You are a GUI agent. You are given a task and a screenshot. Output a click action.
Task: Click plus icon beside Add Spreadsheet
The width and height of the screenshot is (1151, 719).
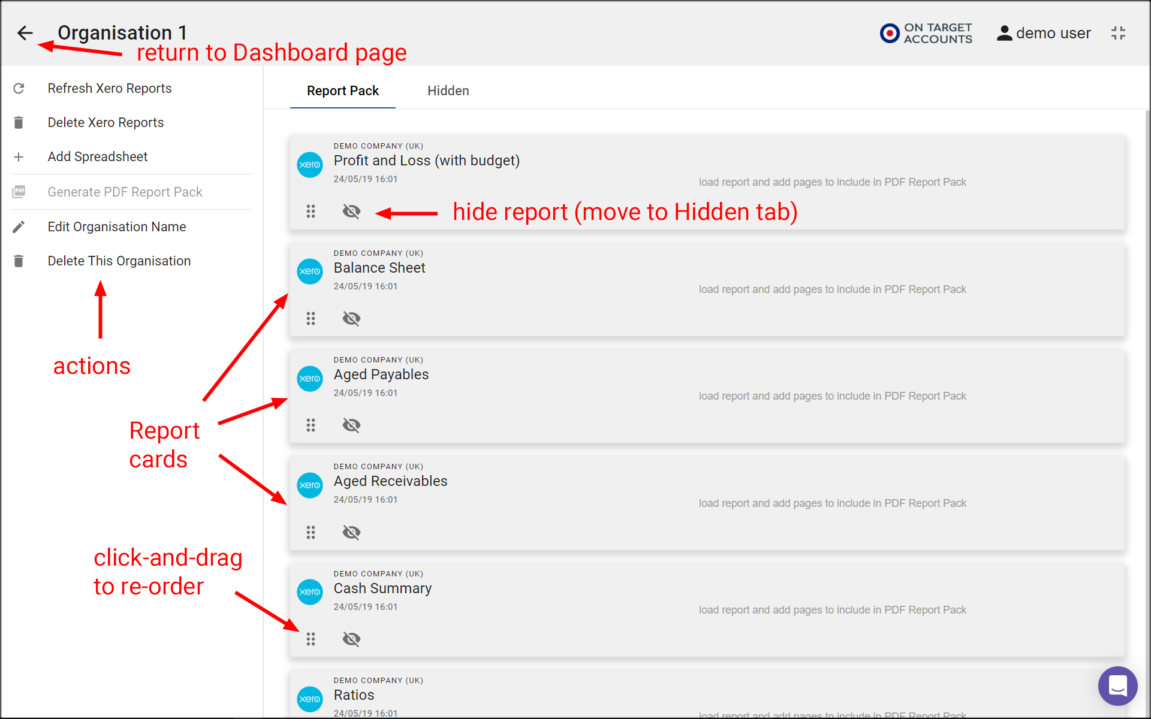(x=19, y=157)
